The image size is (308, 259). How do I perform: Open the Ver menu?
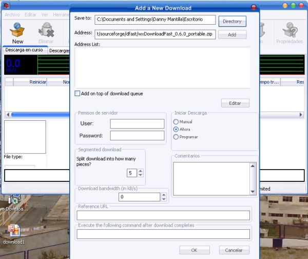pyautogui.click(x=45, y=15)
